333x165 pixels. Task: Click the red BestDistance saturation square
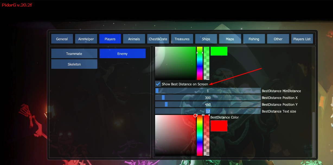(x=175, y=135)
